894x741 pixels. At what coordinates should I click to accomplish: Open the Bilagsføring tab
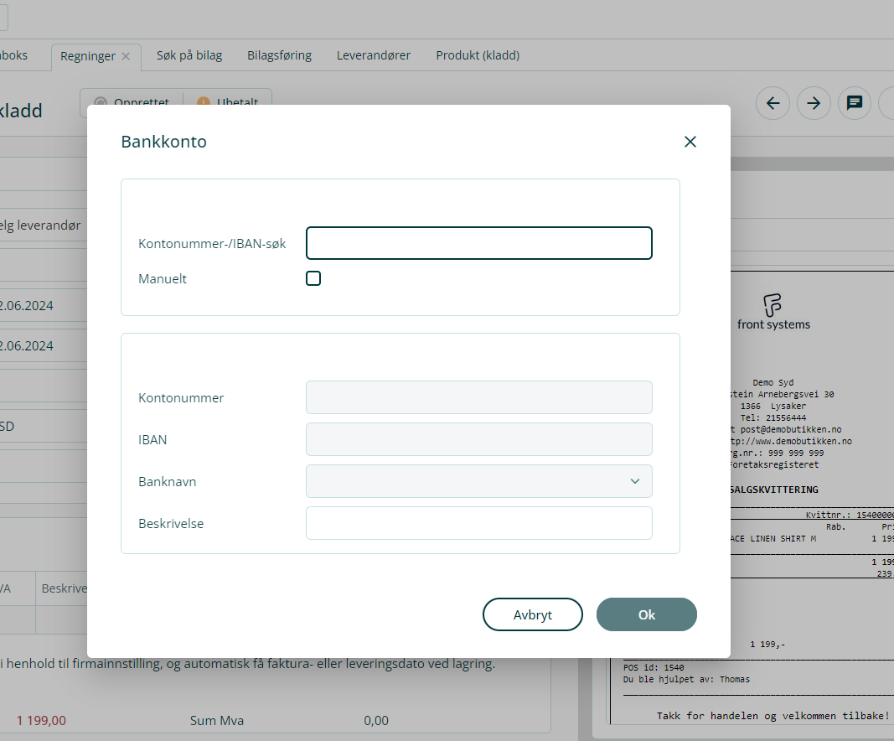[279, 55]
